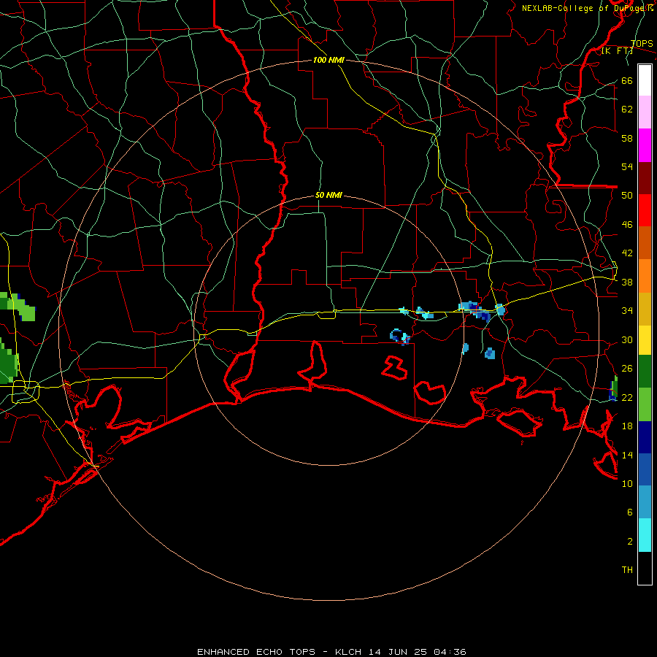Click the 100 NMI range ring label
Viewport: 657px width, 657px height.
328,60
